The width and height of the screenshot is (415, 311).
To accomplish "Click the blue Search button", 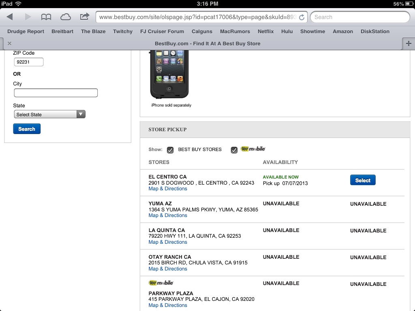I will (x=27, y=129).
